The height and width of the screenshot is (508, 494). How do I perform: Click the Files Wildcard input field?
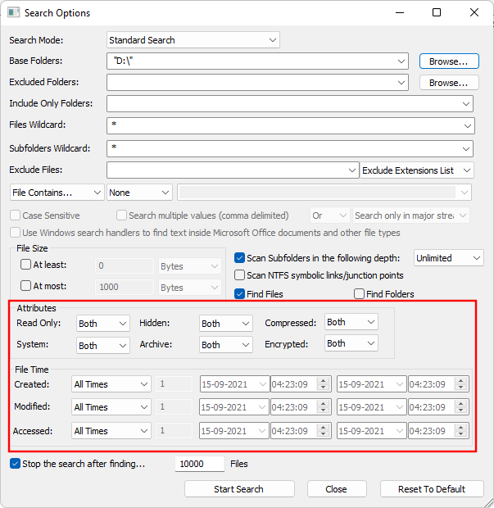click(x=290, y=125)
